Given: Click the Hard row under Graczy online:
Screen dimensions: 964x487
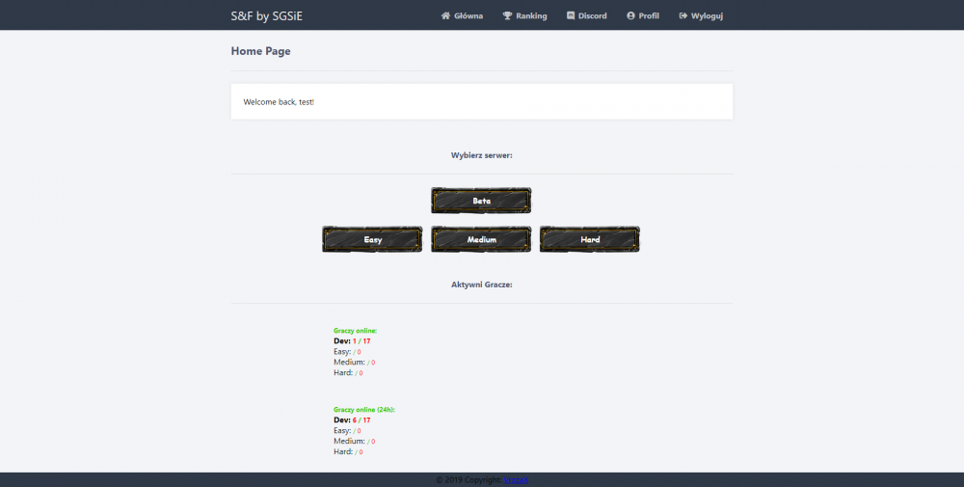Looking at the screenshot, I should pos(348,372).
